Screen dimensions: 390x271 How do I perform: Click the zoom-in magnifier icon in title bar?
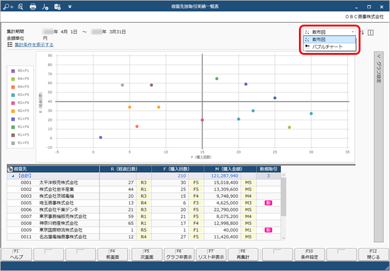(8, 7)
